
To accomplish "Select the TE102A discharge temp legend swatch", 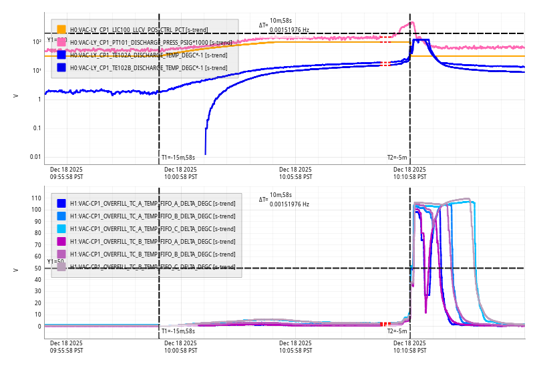I will click(x=61, y=55).
